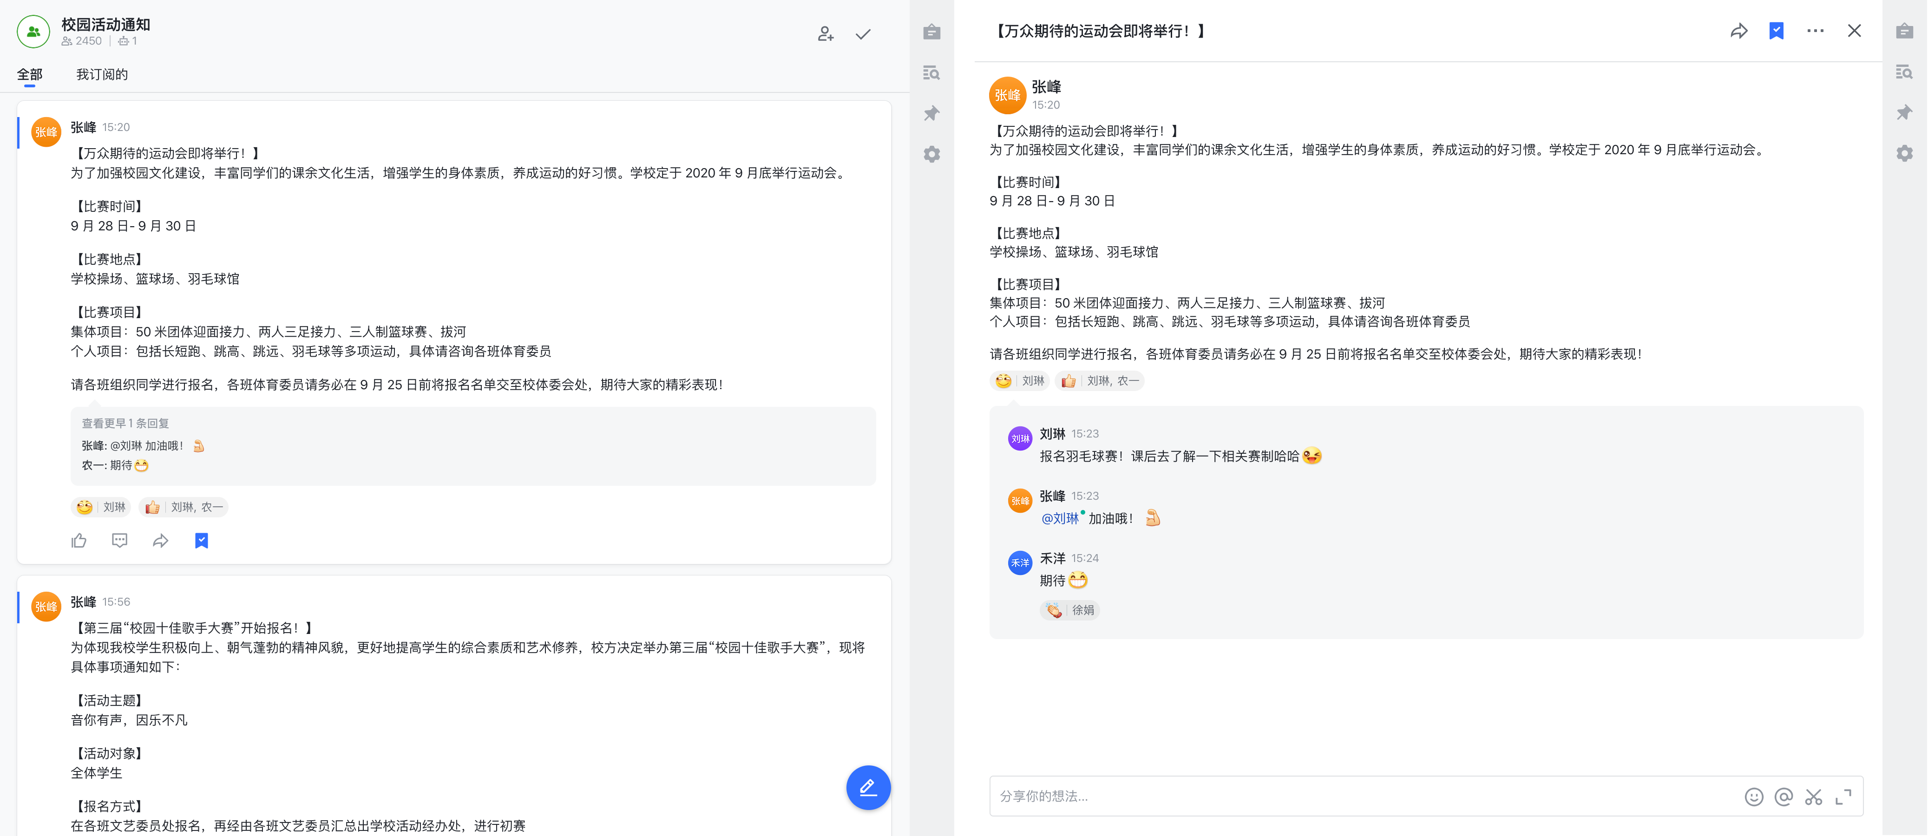Open the clipboard icon in far-right sidebar
Viewport: 1928px width, 836px height.
[1905, 32]
